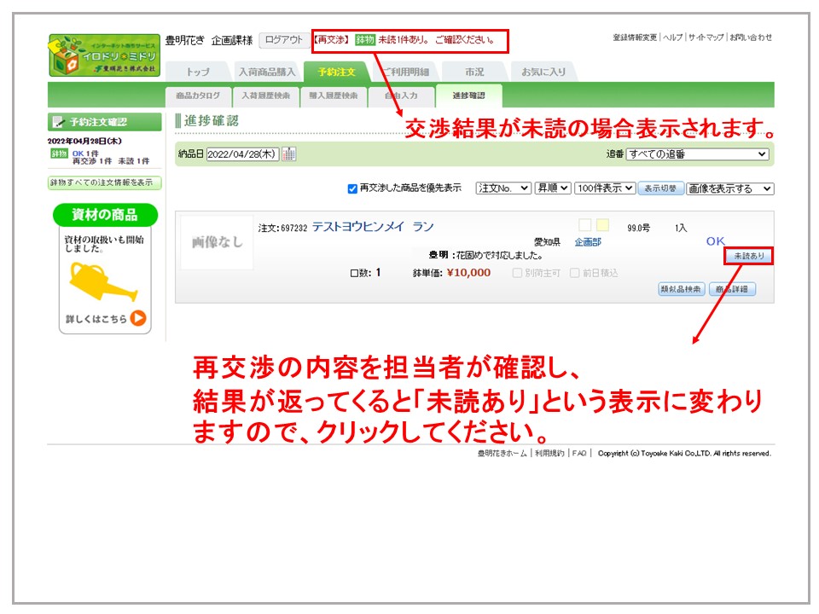Expand the 注文No. sort field dropdown

tap(503, 188)
